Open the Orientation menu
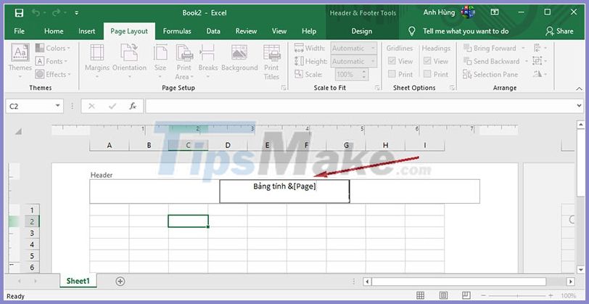The height and width of the screenshot is (304, 589). [129, 61]
